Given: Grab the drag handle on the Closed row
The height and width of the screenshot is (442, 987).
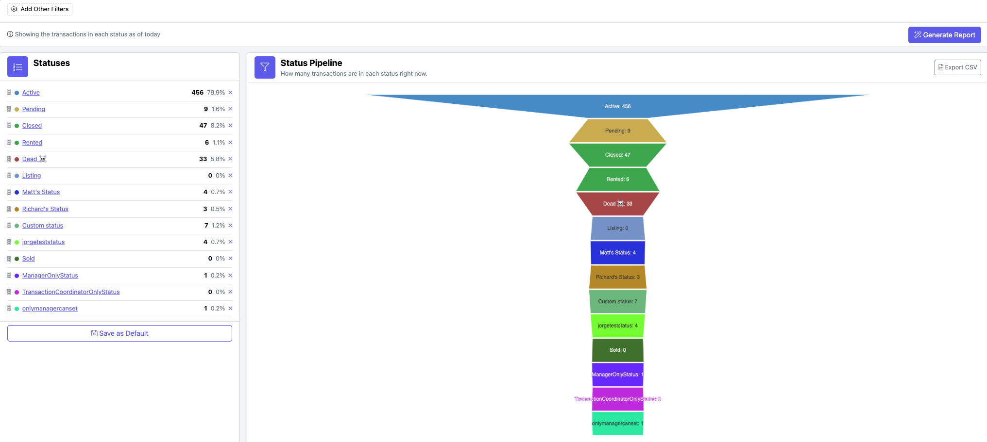Looking at the screenshot, I should (x=9, y=126).
